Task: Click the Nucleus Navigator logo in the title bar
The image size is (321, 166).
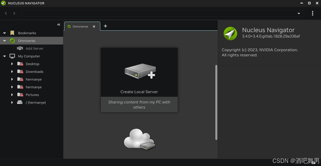Action: (x=3, y=3)
